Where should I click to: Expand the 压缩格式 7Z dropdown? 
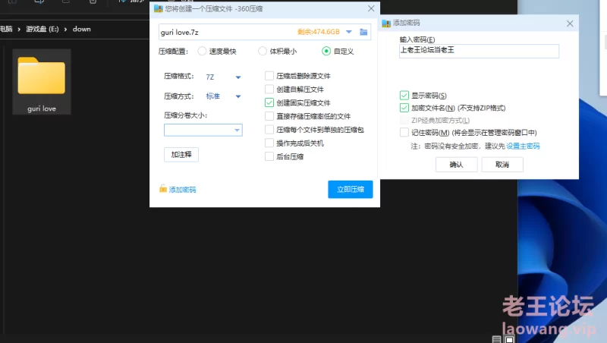click(238, 77)
